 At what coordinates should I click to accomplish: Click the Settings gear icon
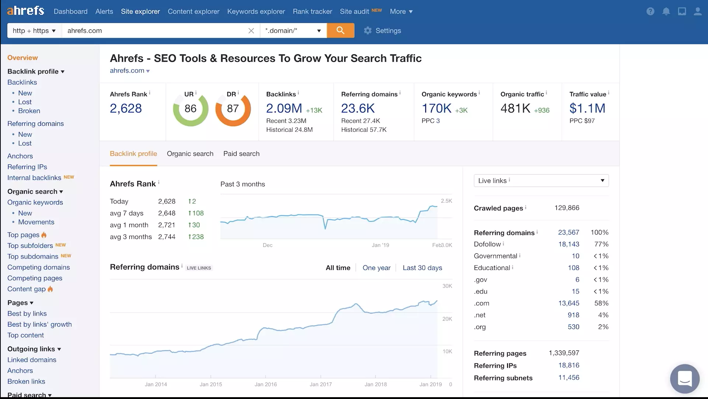(x=368, y=30)
